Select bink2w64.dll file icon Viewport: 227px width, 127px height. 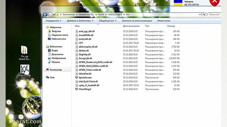[77, 39]
